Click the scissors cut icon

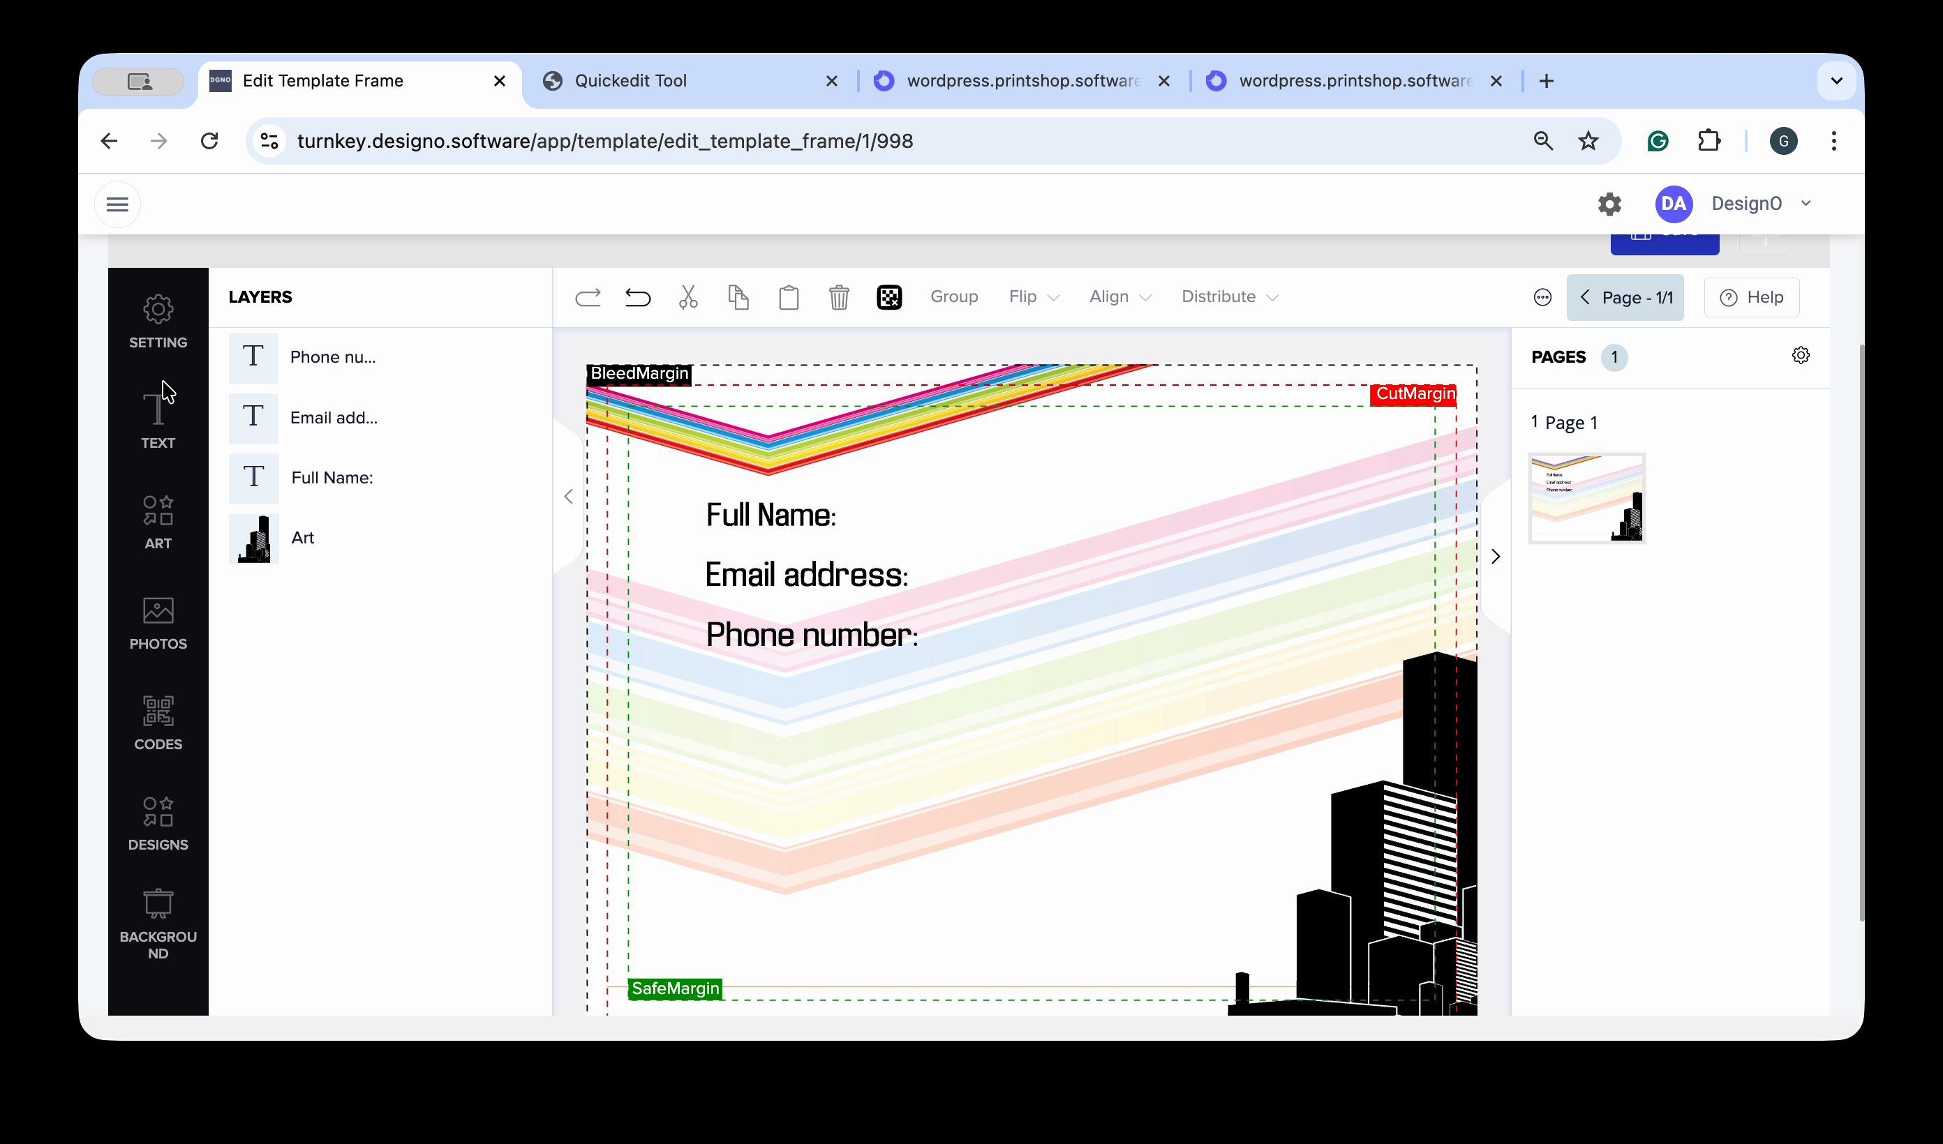pyautogui.click(x=687, y=296)
